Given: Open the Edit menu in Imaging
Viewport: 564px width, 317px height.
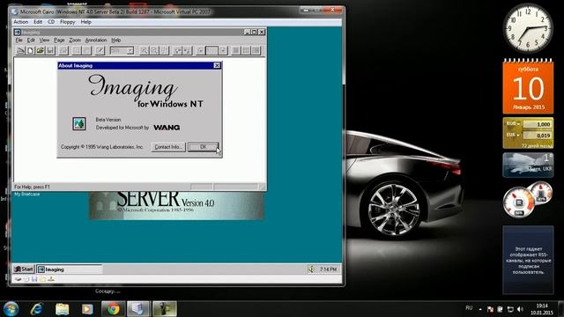Looking at the screenshot, I should [x=31, y=40].
